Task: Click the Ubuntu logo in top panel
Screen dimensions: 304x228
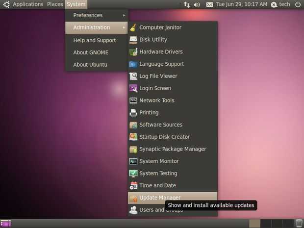Action: point(6,4)
